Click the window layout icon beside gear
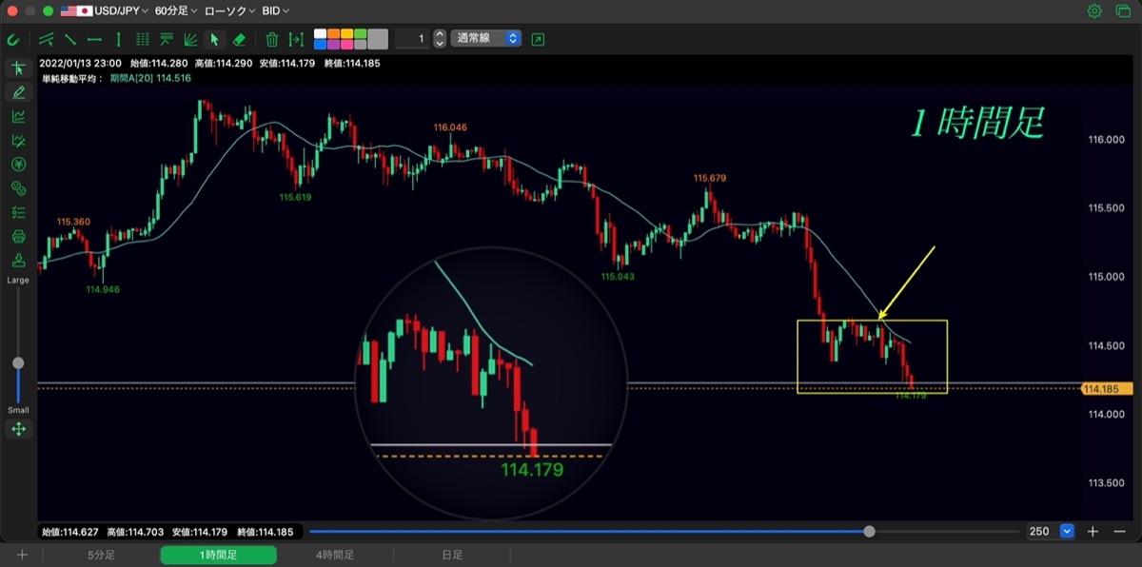Viewport: 1142px width, 567px height. [1121, 10]
